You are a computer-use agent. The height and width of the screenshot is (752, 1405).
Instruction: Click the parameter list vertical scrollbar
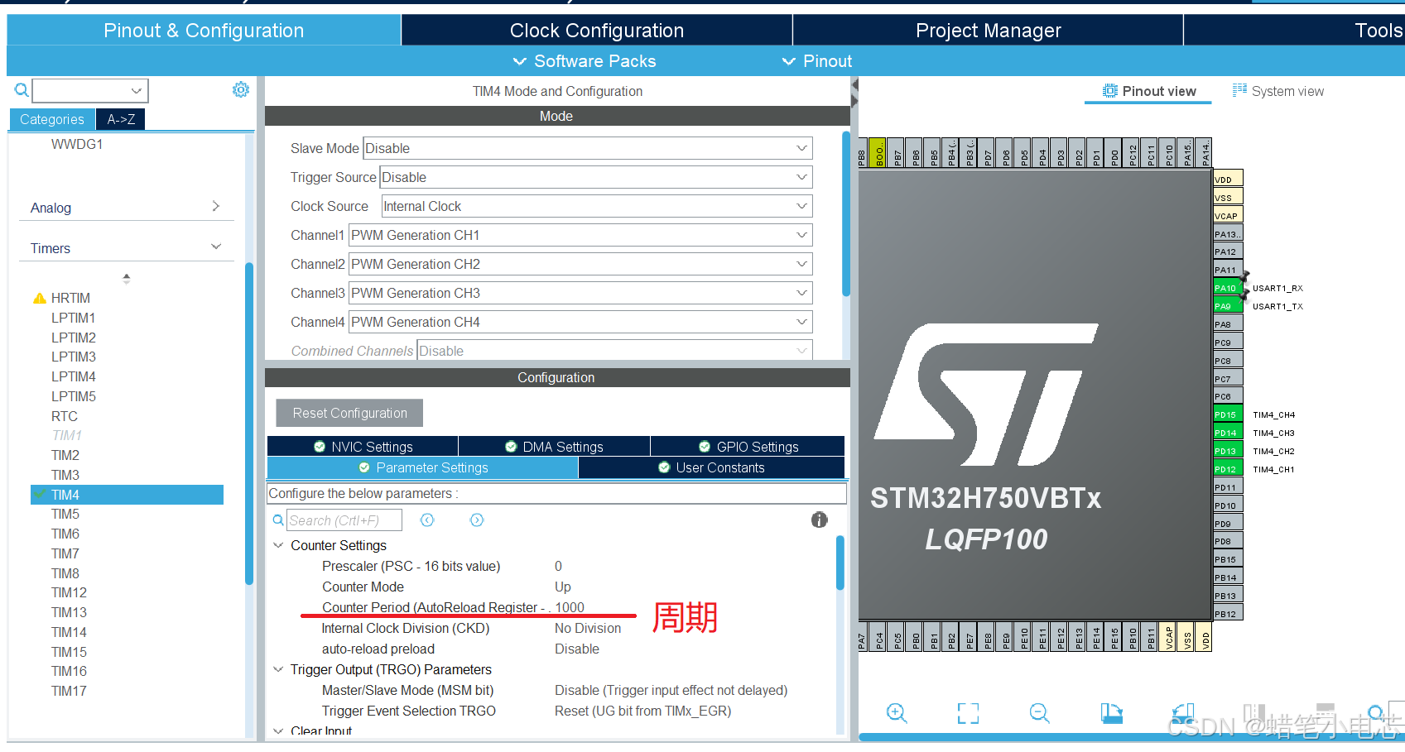(840, 563)
